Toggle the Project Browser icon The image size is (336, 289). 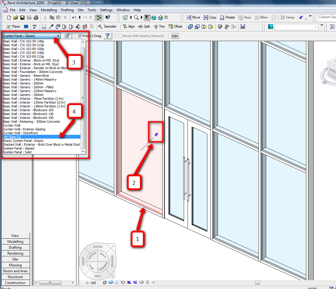99,18
